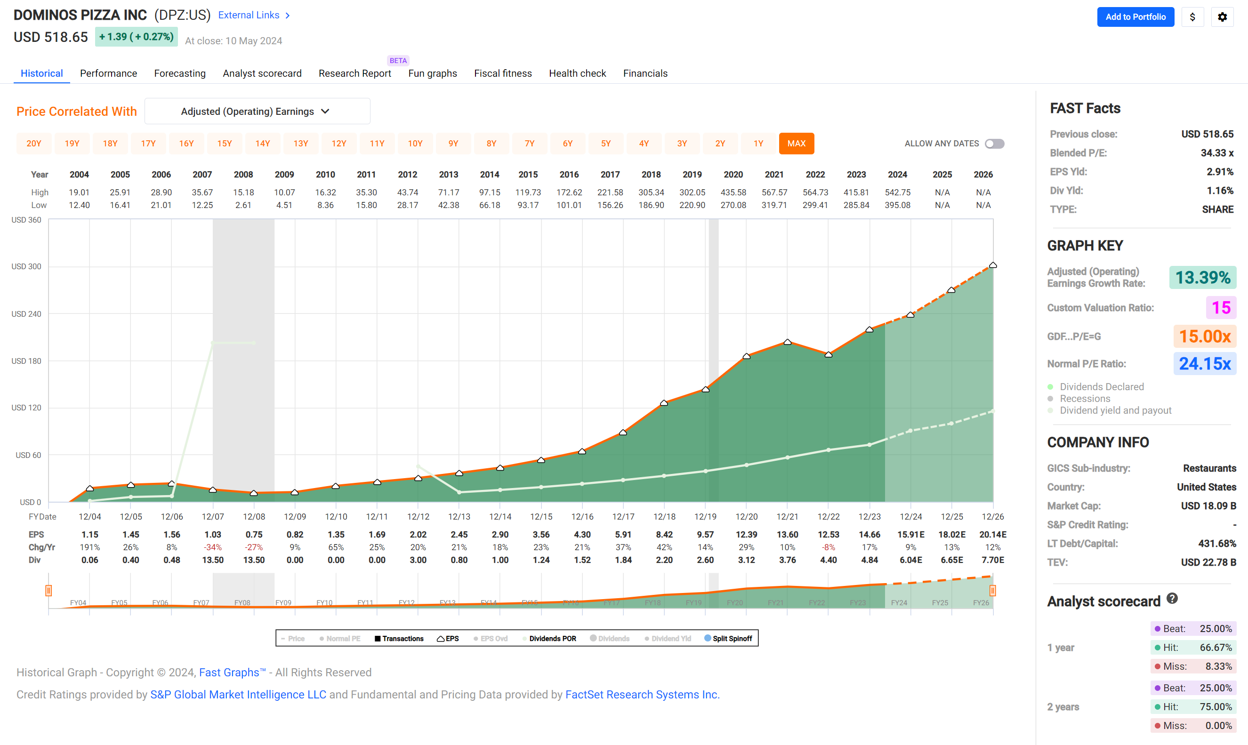Click the Custom Valuation Ratio 15 box
Viewport: 1248px width, 745px height.
click(1221, 307)
